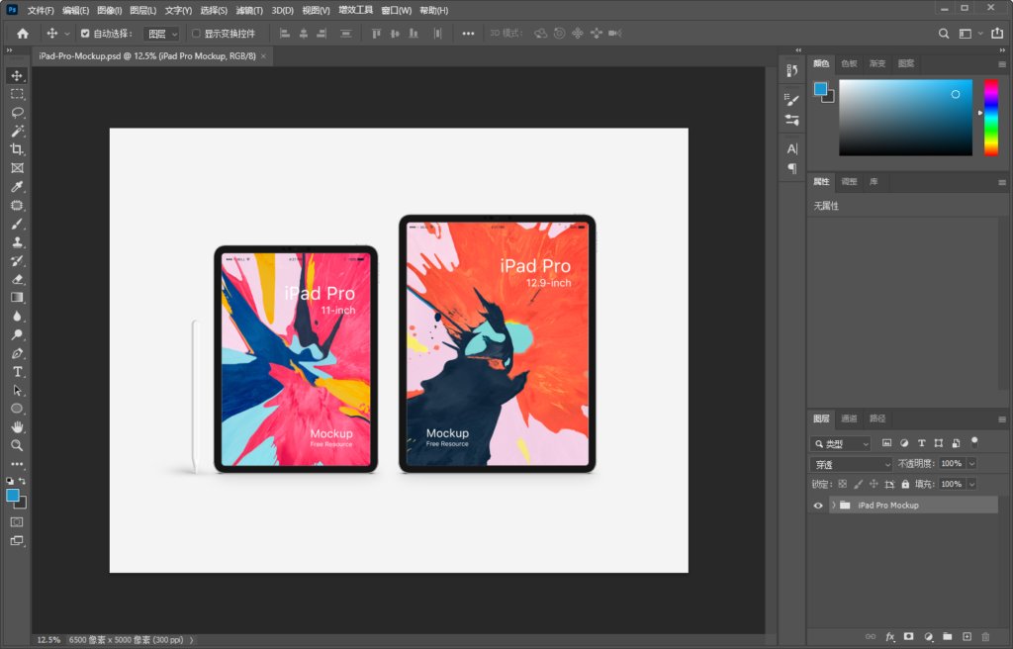The height and width of the screenshot is (649, 1013).
Task: Open the blend mode 穿透 dropdown
Action: click(x=851, y=464)
